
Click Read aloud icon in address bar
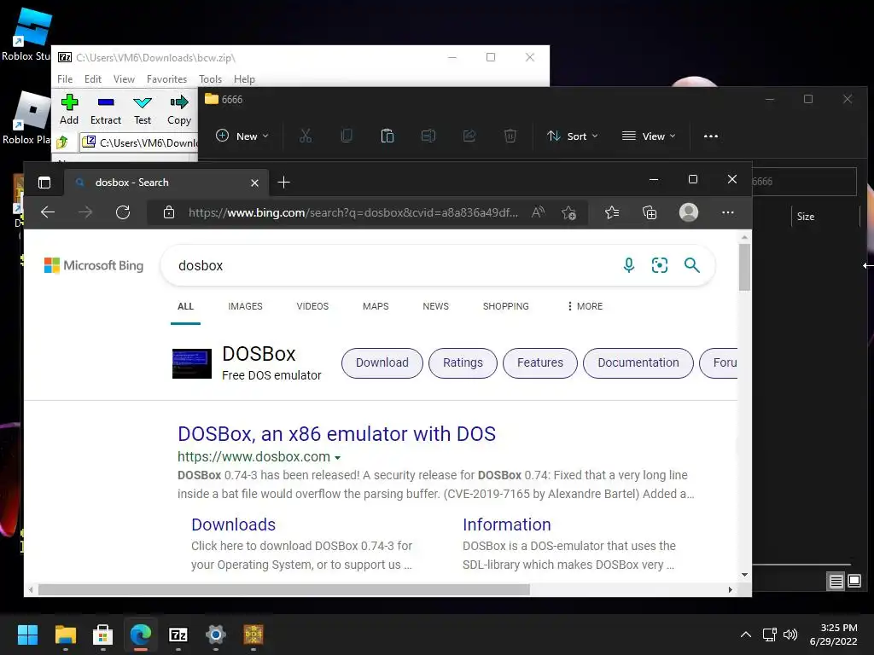(x=538, y=212)
